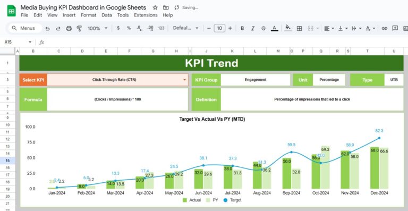Screen dimensions: 408x211
Task: Open the Borders tool
Action: tap(299, 28)
